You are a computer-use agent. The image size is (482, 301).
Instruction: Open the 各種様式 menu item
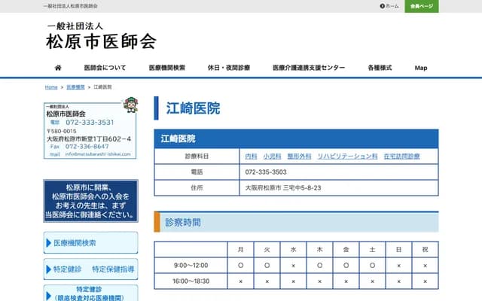pyautogui.click(x=380, y=68)
